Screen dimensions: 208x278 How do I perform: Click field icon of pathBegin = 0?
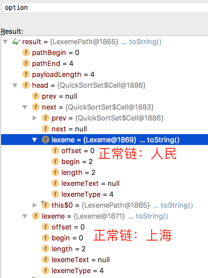26,53
